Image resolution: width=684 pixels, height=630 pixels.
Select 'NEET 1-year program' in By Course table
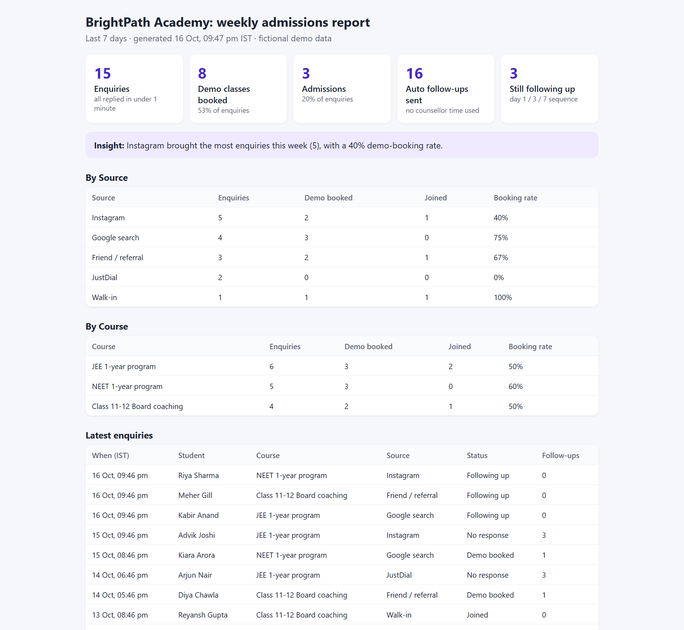127,386
